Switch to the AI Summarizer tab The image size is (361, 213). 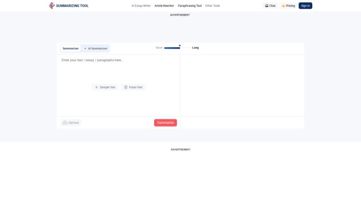(96, 48)
